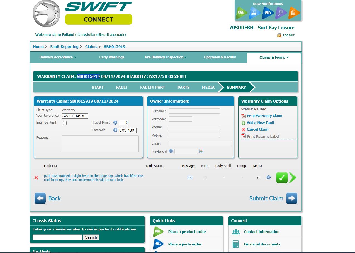Screen dimensions: 355x253
Task: Click the Contact information people icon
Action: 236,232
